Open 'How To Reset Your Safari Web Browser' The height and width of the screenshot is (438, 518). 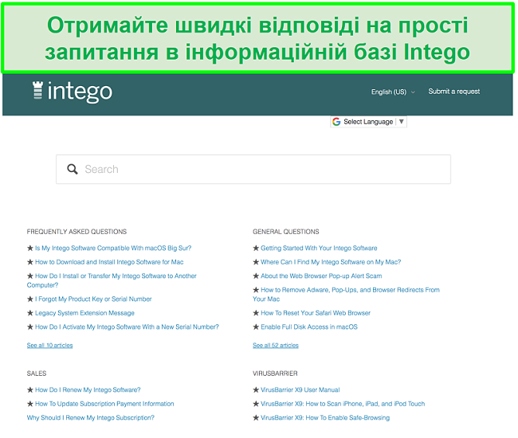[x=316, y=313]
